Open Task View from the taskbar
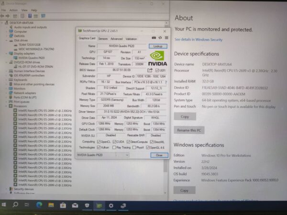This screenshot has width=287, height=215. pyautogui.click(x=27, y=205)
